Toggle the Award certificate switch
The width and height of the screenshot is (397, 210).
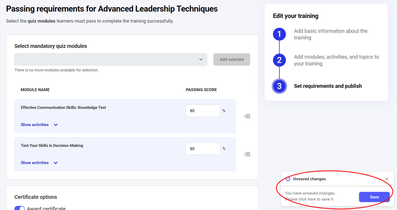pos(19,208)
